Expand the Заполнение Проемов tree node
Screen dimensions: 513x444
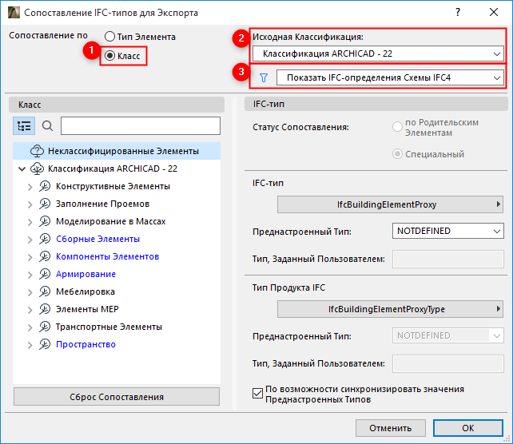[x=30, y=204]
